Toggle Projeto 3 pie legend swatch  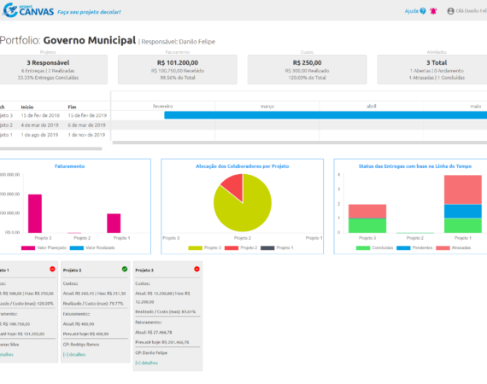pos(195,247)
